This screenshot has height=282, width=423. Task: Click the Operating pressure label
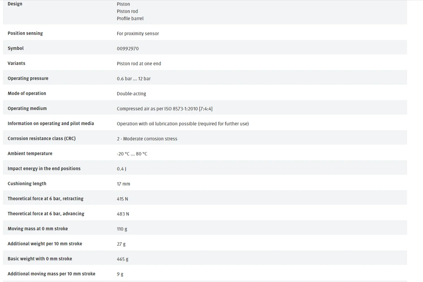tap(28, 78)
